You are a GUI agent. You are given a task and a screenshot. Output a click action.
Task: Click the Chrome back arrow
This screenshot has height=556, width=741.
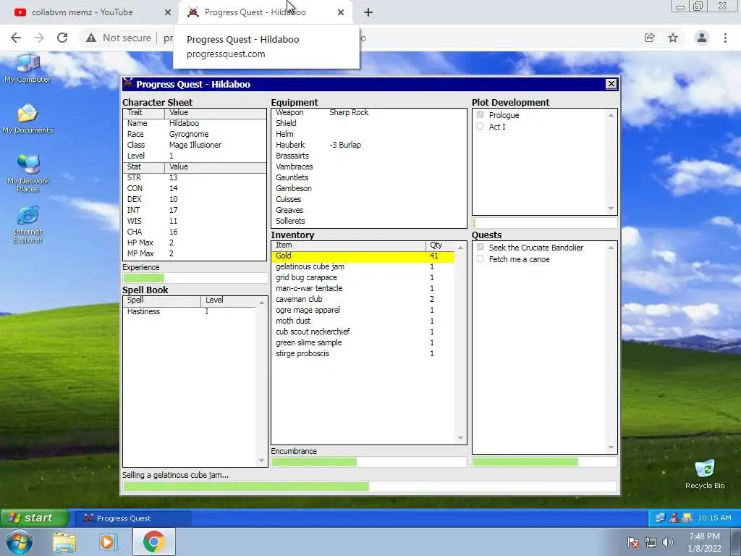pos(16,38)
